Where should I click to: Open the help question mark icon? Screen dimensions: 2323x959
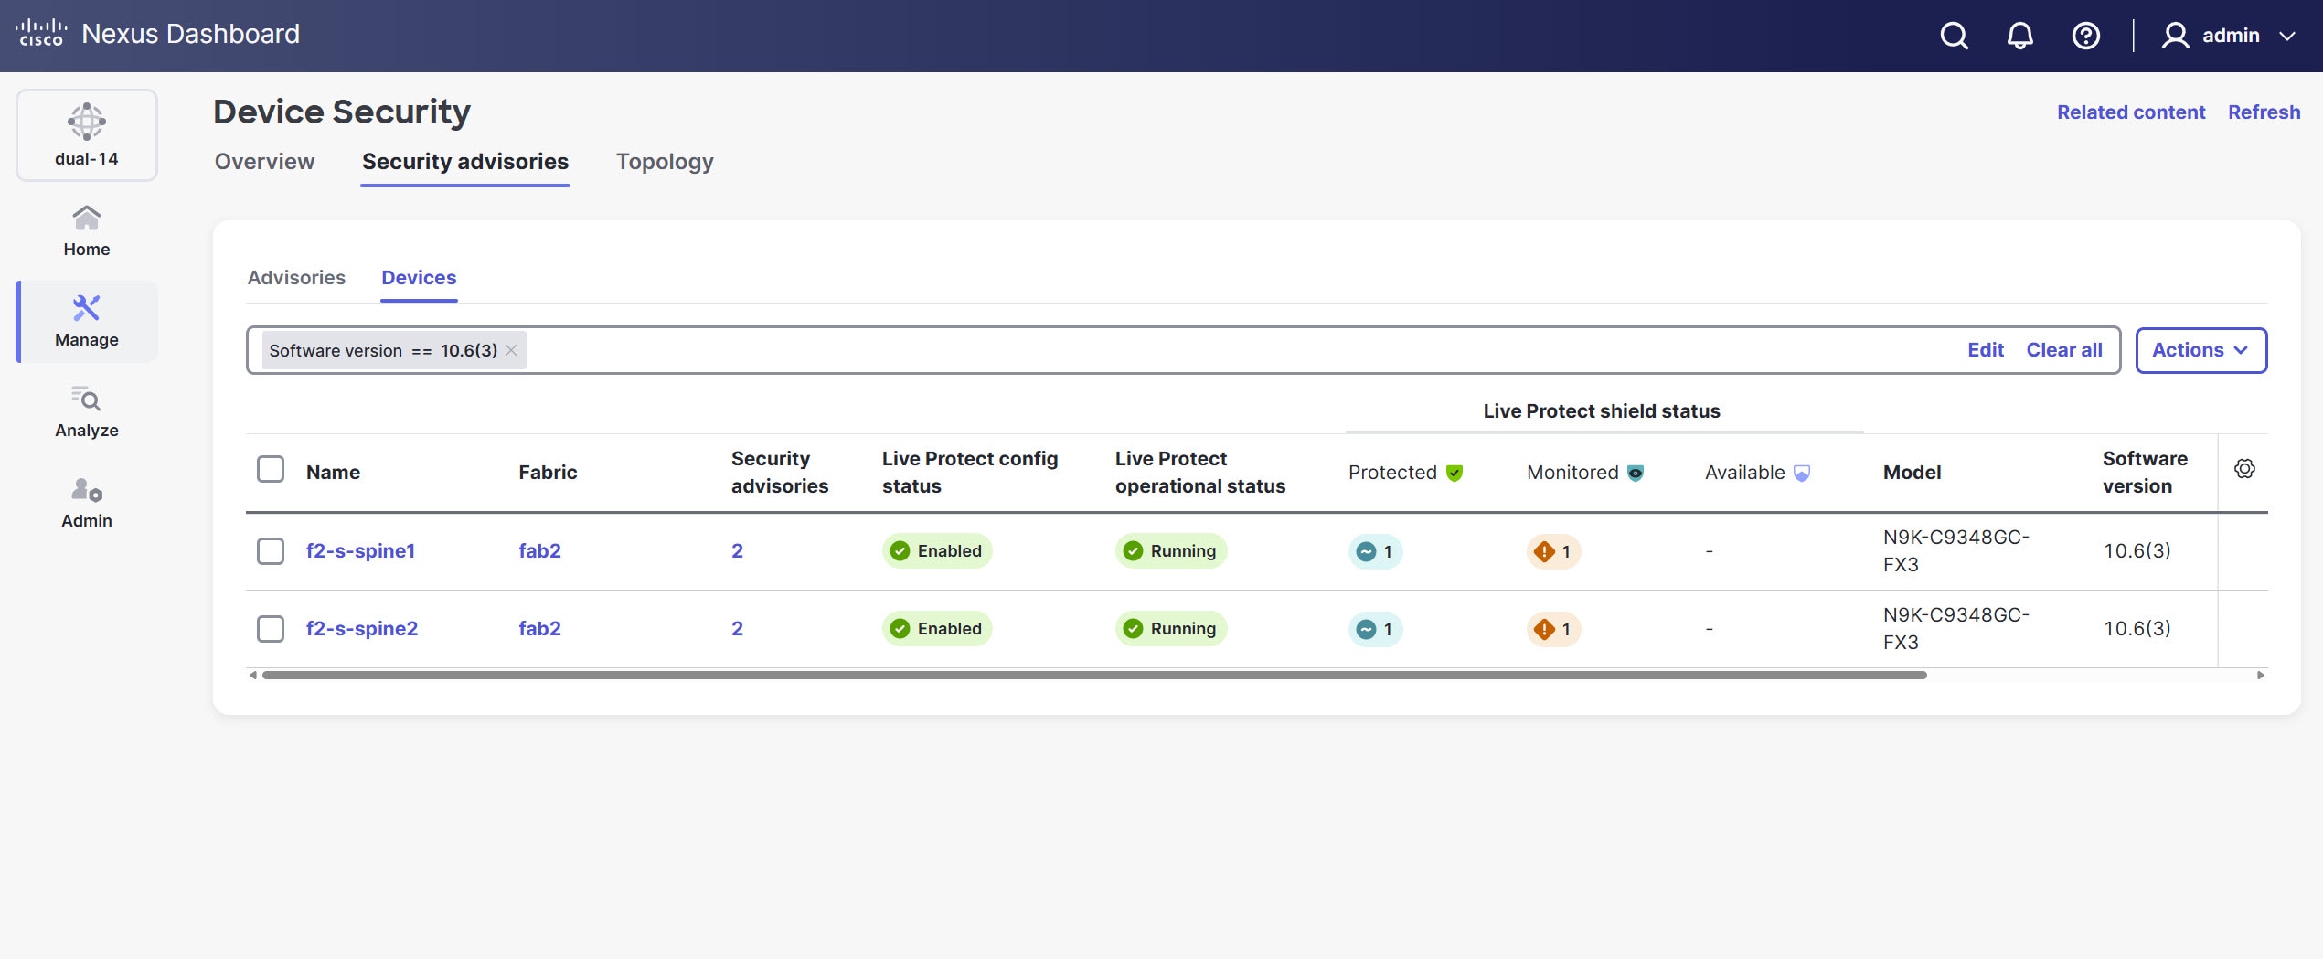(x=2085, y=36)
